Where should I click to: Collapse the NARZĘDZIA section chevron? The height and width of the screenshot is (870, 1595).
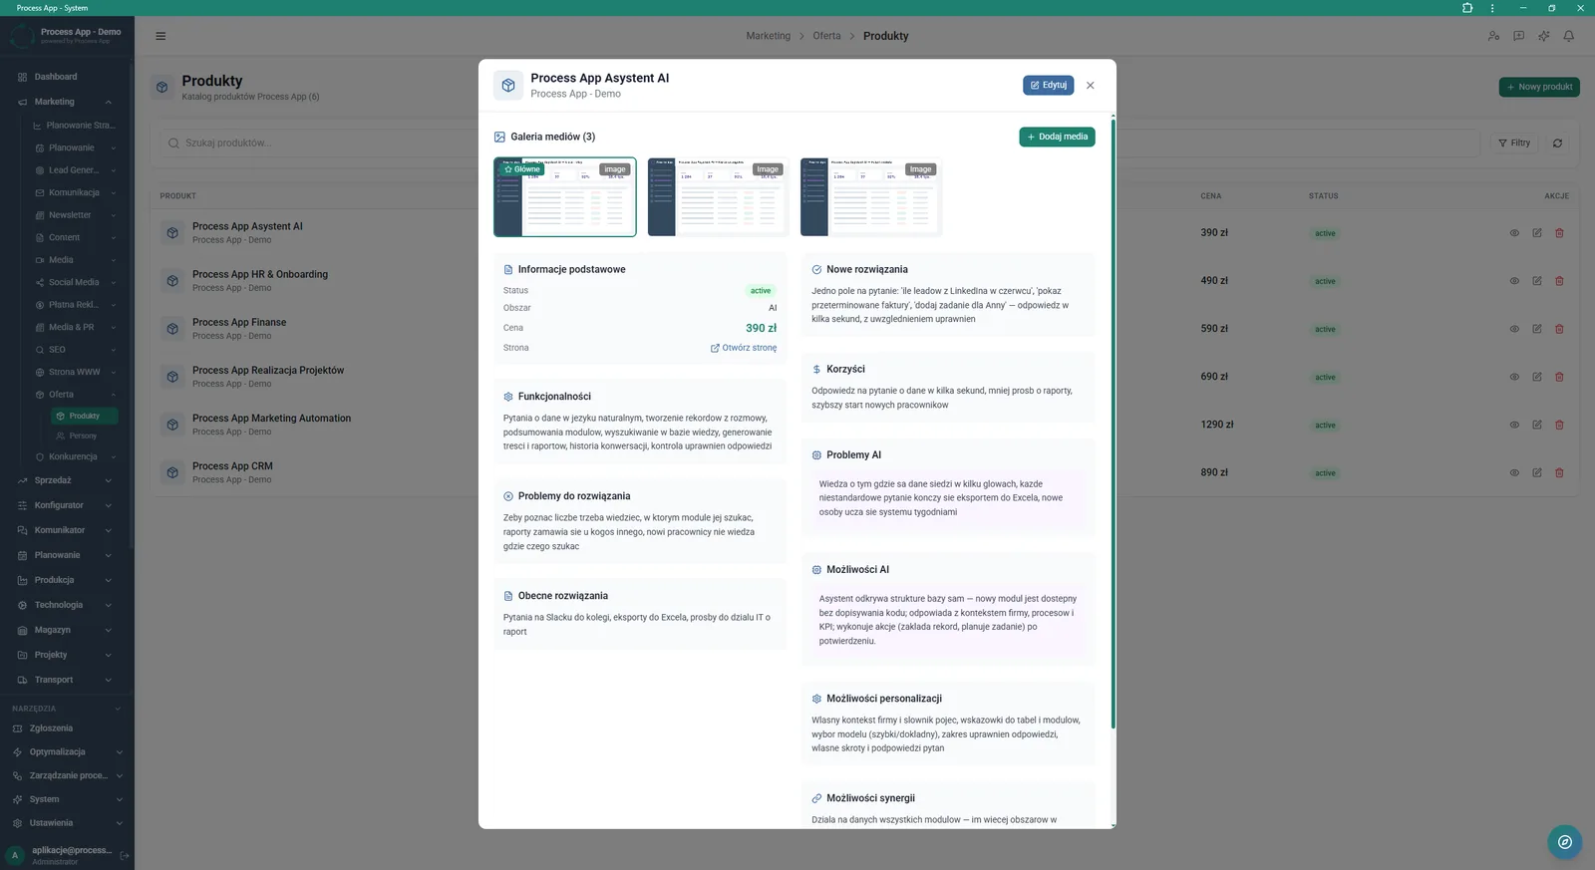(118, 709)
